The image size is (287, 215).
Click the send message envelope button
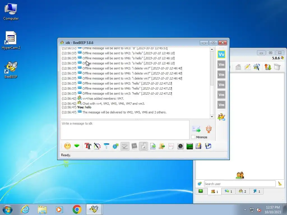pyautogui.click(x=196, y=129)
